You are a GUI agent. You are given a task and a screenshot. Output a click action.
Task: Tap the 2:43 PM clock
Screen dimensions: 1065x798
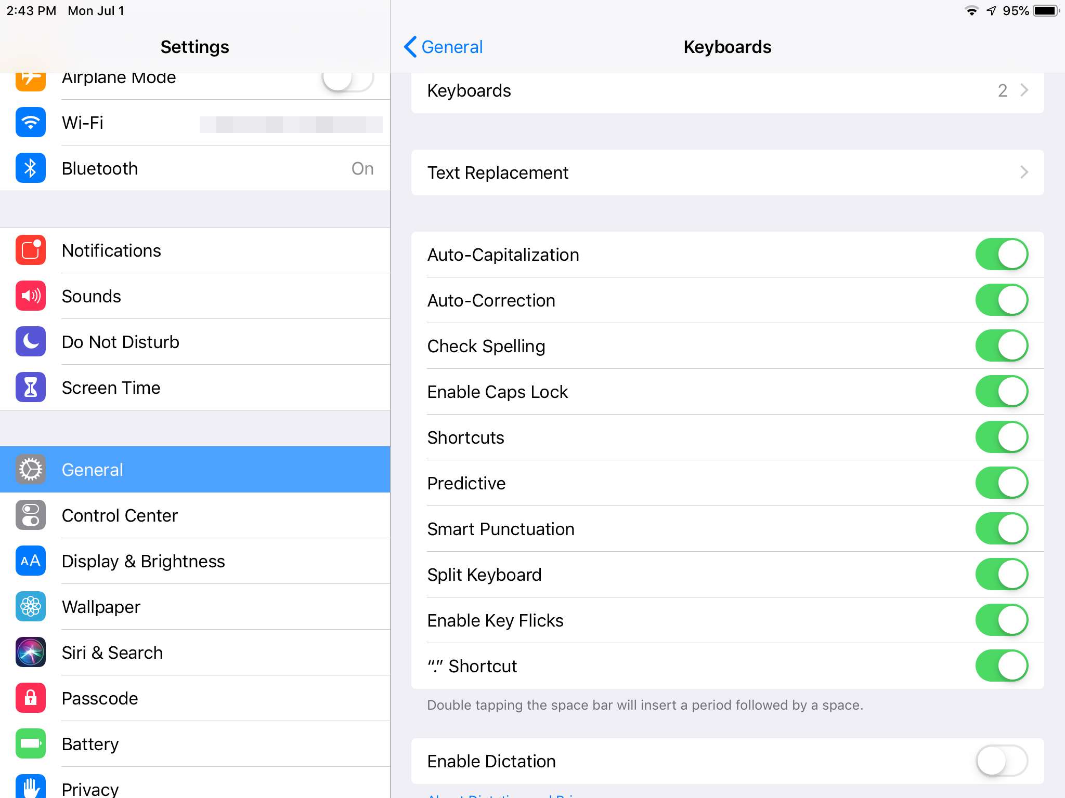32,11
